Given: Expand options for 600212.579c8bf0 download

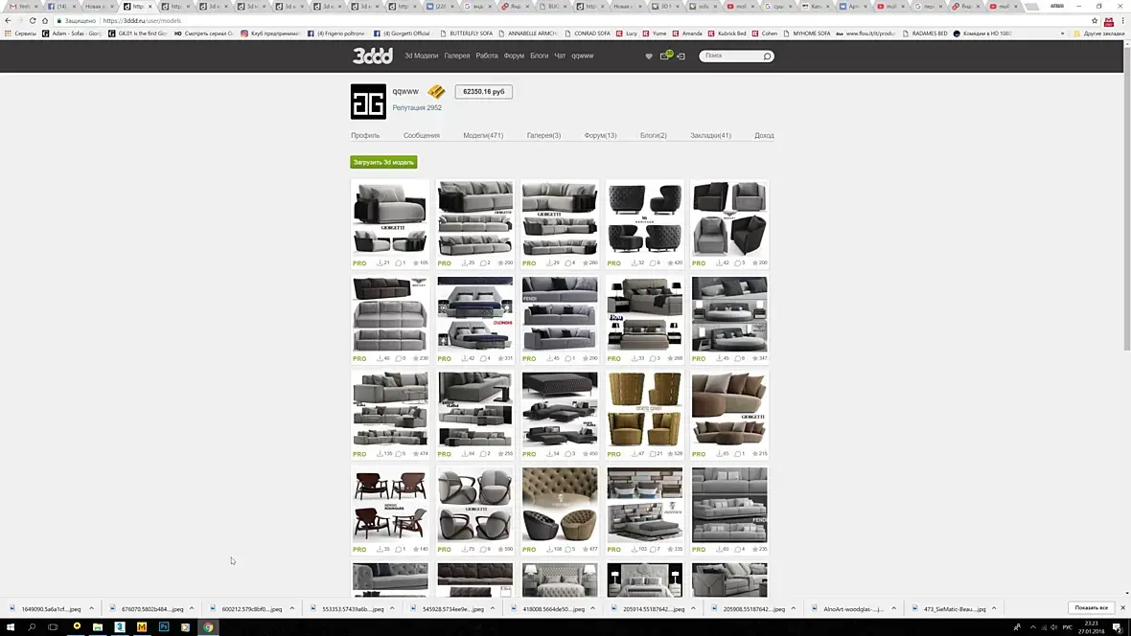Looking at the screenshot, I should click(292, 608).
